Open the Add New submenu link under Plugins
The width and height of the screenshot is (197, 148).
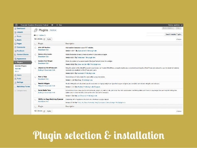pyautogui.click(x=18, y=69)
